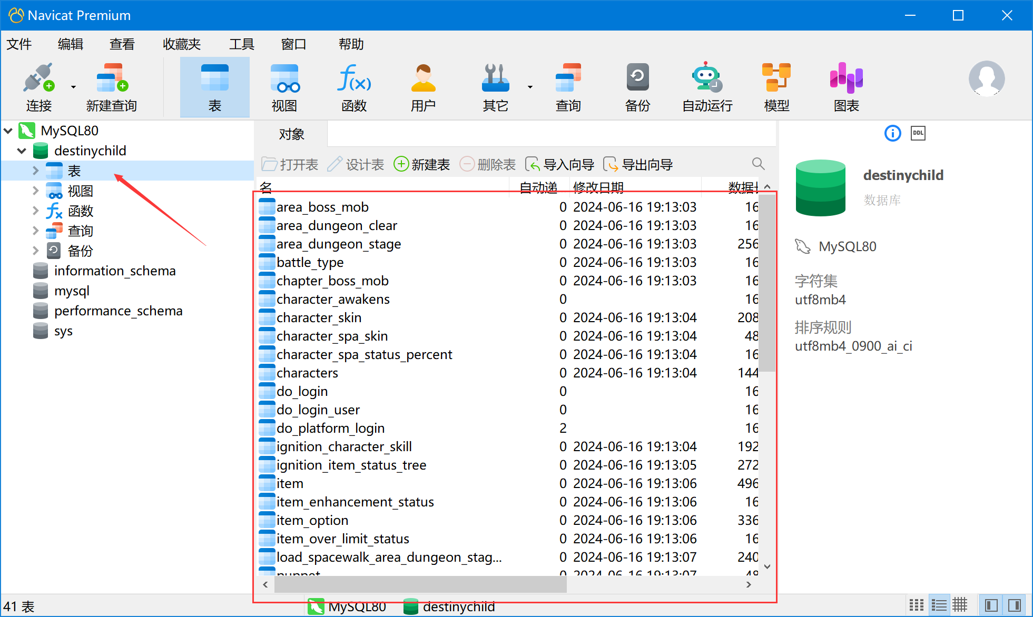Switch to detail grid view mode
Viewport: 1033px width, 617px height.
[x=960, y=605]
